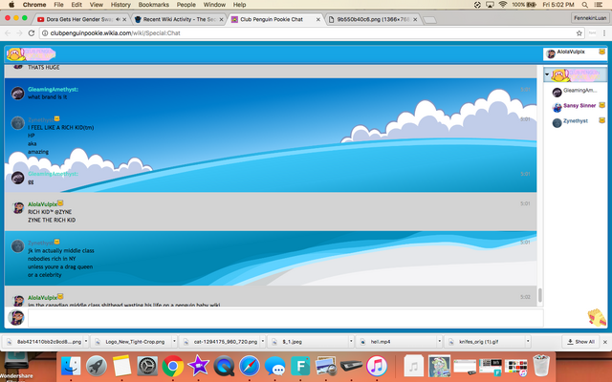Click Sansy Sinner name in user list
The image size is (612, 382).
[x=579, y=105]
